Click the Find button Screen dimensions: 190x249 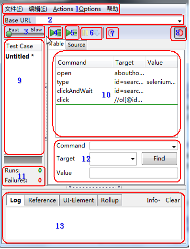(159, 158)
